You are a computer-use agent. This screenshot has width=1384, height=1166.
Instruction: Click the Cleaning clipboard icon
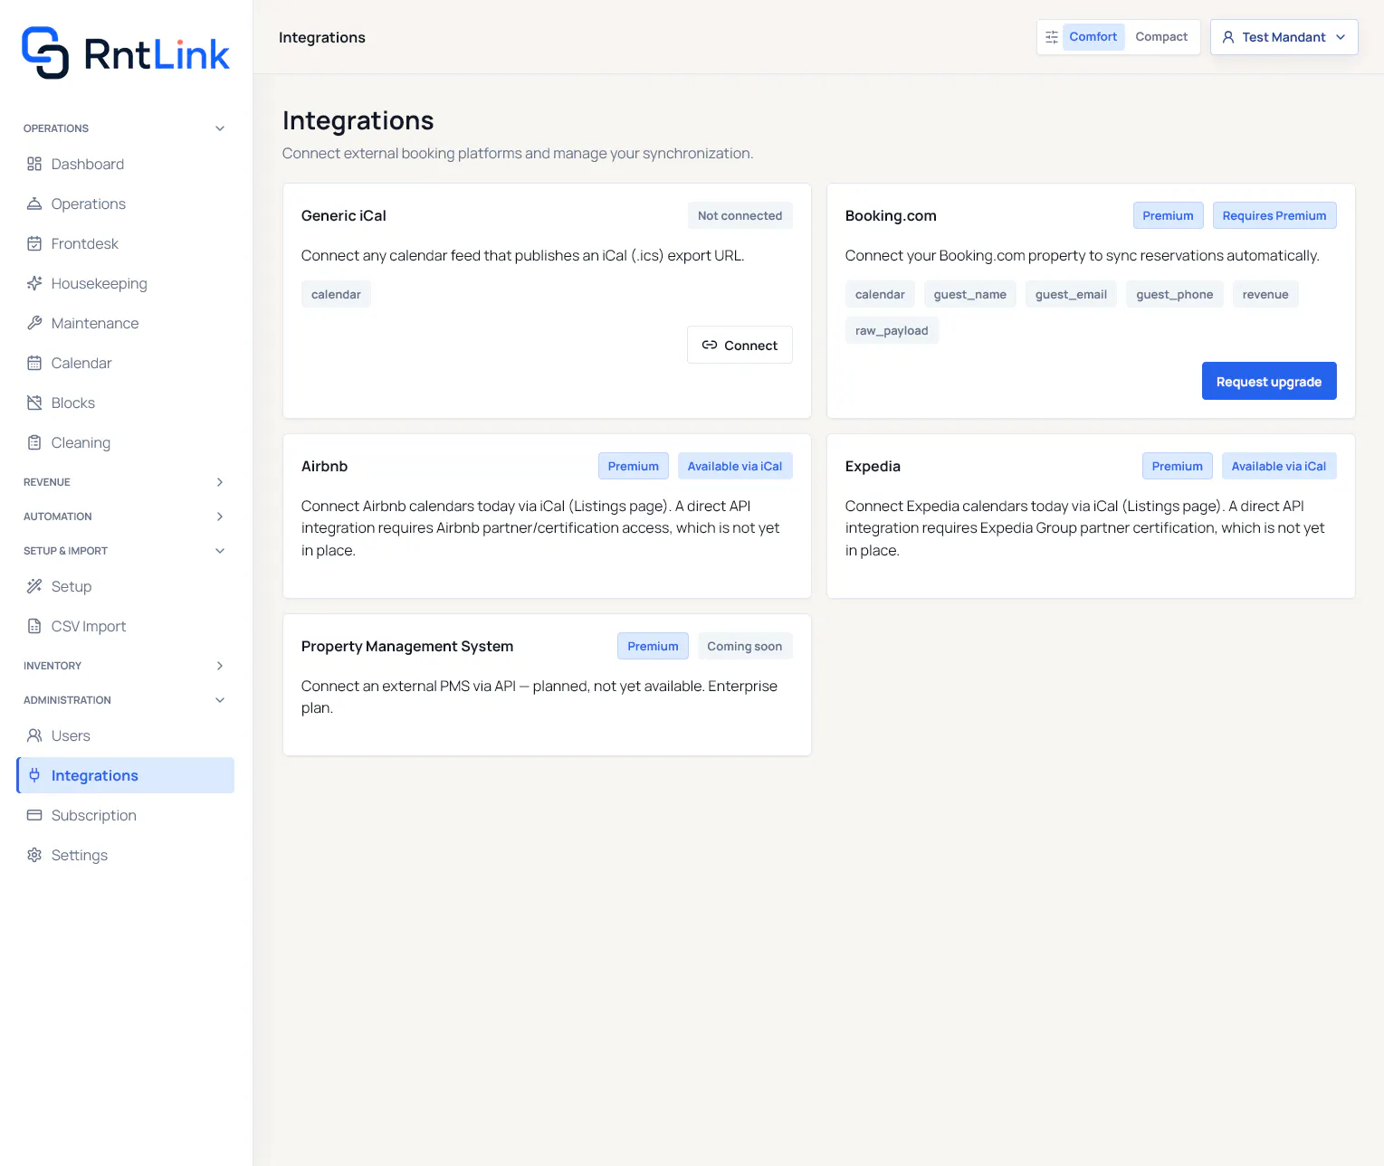pos(34,442)
